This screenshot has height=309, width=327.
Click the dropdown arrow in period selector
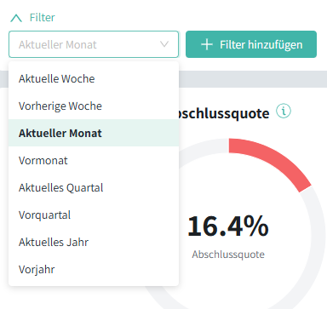pos(164,44)
